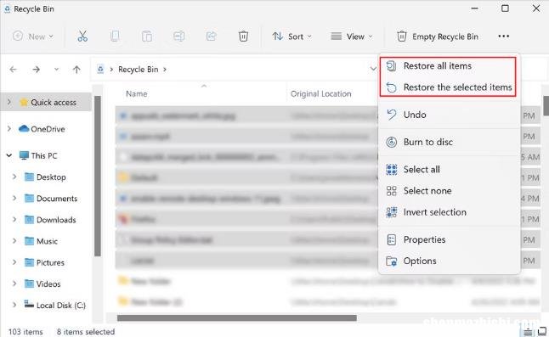Select Undo in the overflow menu
This screenshot has height=337, width=549.
[x=450, y=115]
